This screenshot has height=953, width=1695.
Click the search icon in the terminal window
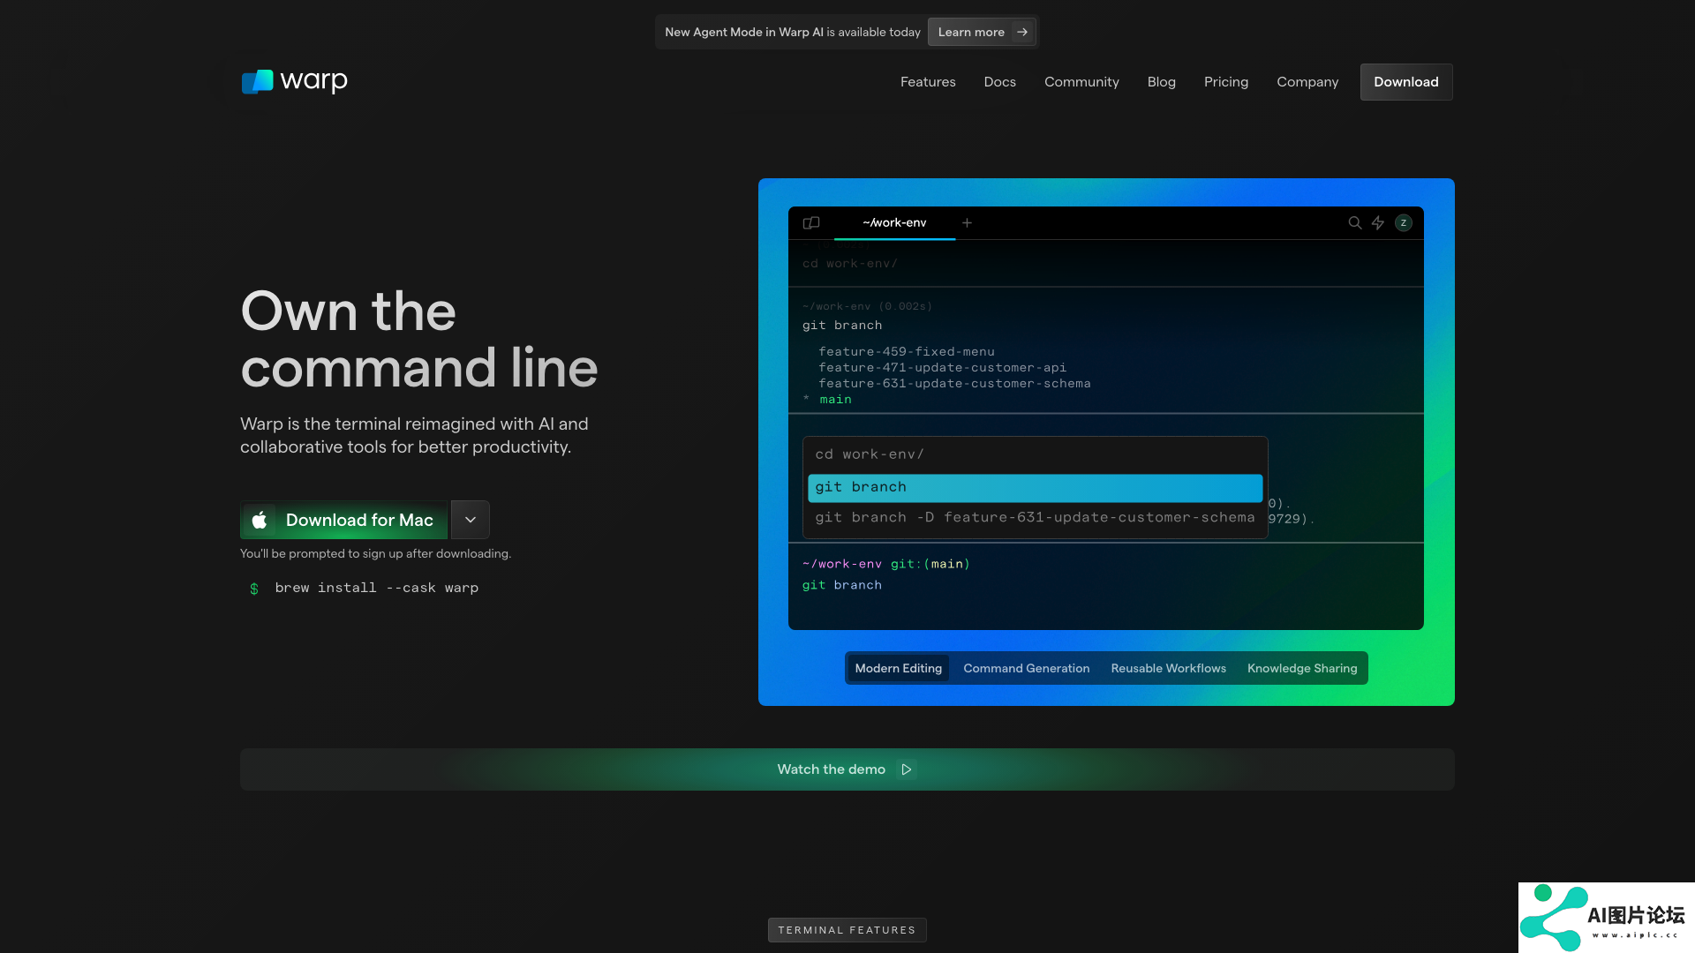tap(1354, 223)
